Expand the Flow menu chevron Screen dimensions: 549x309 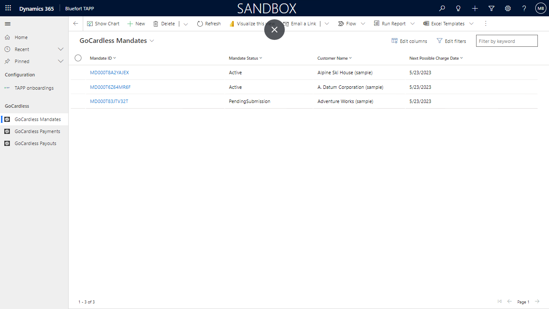(x=363, y=24)
